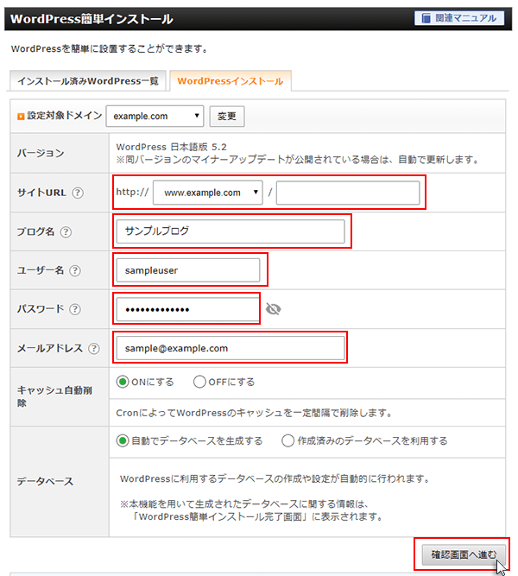
Task: Click 確認画面へ進む button
Action: [464, 554]
